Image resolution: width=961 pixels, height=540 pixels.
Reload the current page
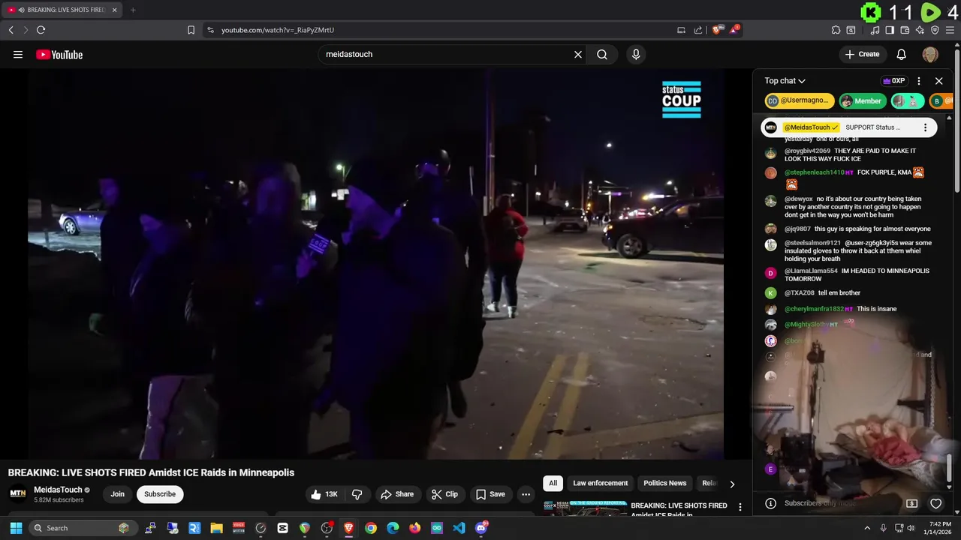pyautogui.click(x=41, y=30)
